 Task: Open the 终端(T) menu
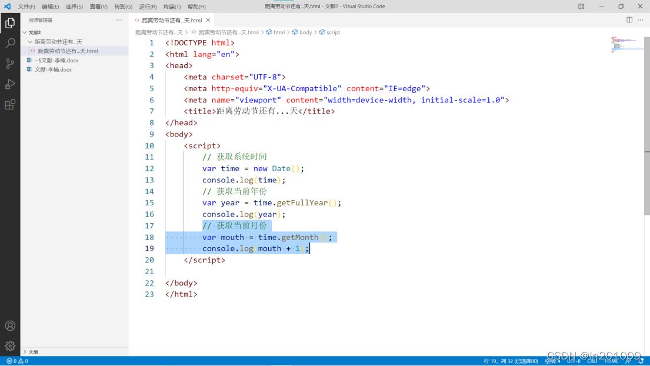(x=172, y=6)
